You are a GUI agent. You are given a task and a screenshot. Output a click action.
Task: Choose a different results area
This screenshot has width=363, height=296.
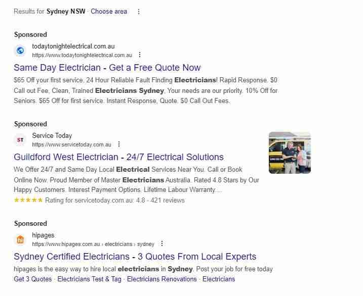pyautogui.click(x=109, y=11)
